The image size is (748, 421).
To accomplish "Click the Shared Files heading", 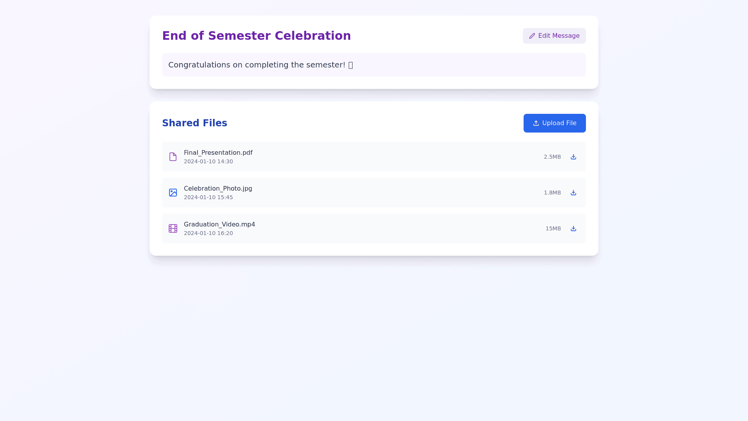I will [x=194, y=123].
